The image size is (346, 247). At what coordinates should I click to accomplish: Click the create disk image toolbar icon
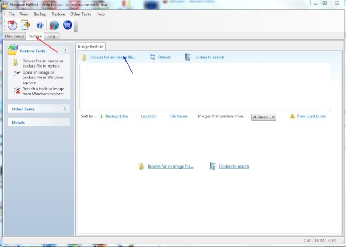pos(12,25)
